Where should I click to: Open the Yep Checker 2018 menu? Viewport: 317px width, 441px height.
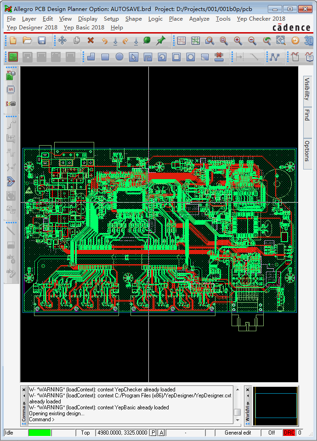click(x=261, y=19)
